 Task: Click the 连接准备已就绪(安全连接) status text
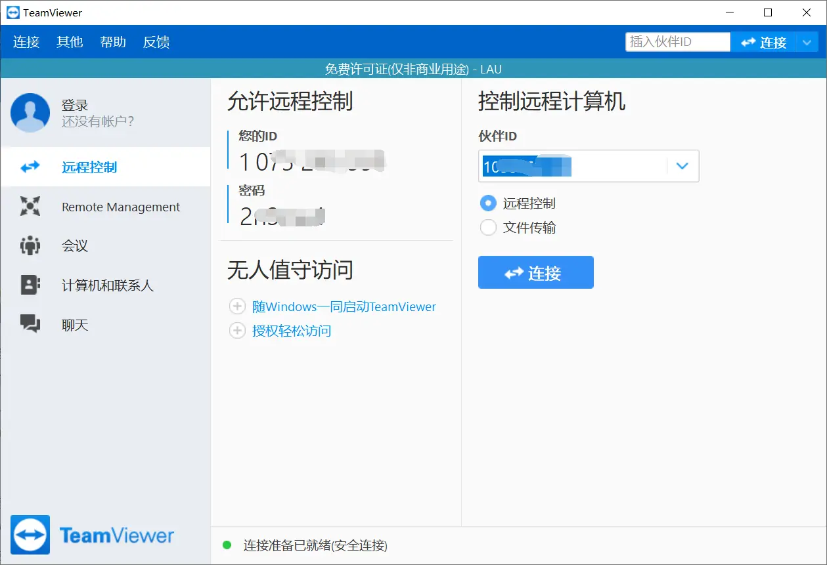coord(315,545)
